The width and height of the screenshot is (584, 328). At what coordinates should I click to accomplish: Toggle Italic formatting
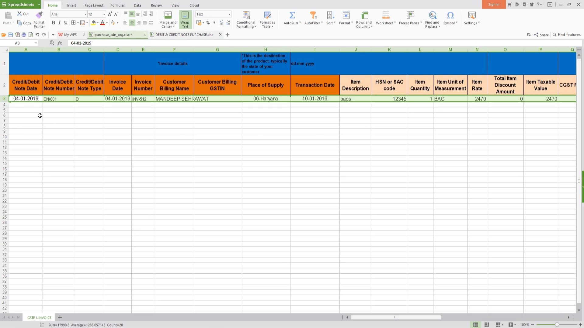click(x=60, y=23)
